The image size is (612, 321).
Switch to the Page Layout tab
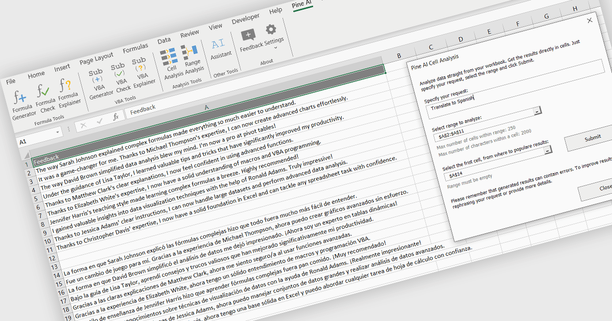[x=96, y=58]
